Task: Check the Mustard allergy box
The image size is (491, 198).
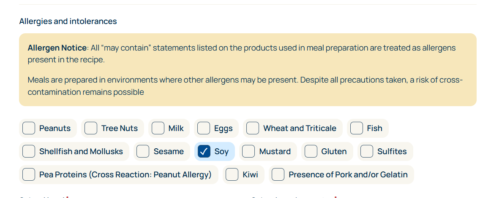Action: [248, 151]
